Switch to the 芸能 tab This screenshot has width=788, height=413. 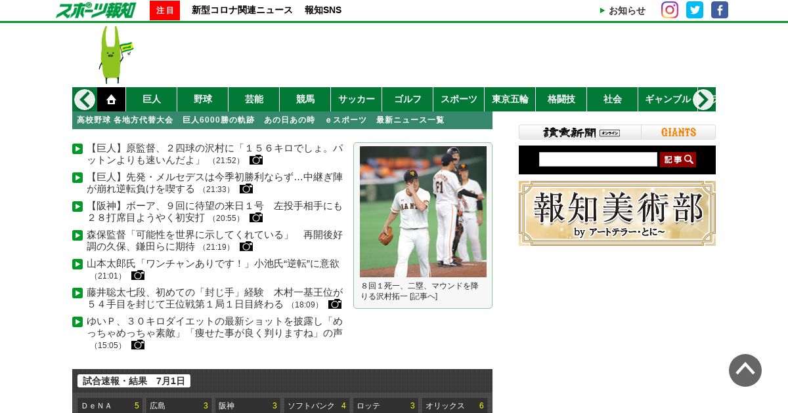click(x=254, y=99)
